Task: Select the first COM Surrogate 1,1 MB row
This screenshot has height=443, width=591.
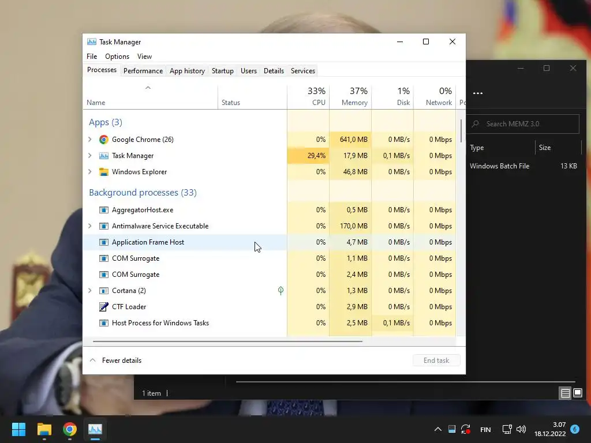Action: 269,258
